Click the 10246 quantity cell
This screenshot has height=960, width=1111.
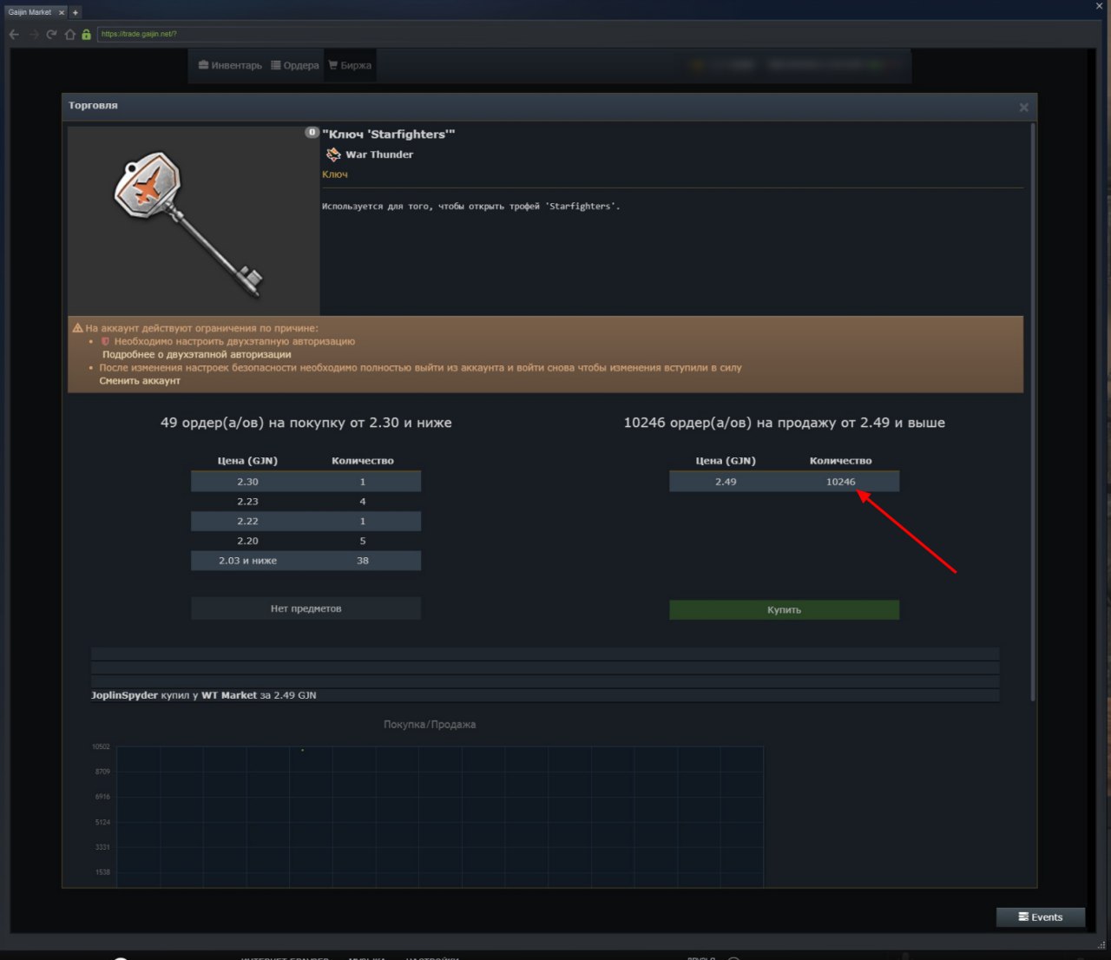840,482
